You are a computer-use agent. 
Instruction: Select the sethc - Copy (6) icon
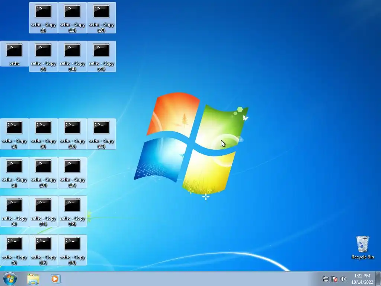[43, 18]
